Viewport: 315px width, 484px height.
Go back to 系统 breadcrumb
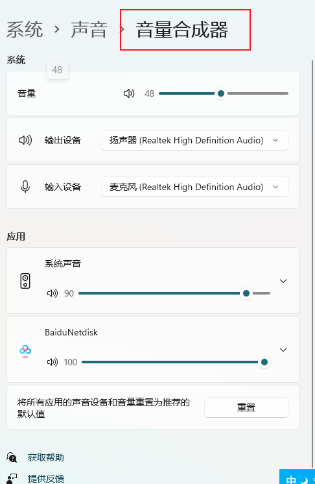[25, 30]
